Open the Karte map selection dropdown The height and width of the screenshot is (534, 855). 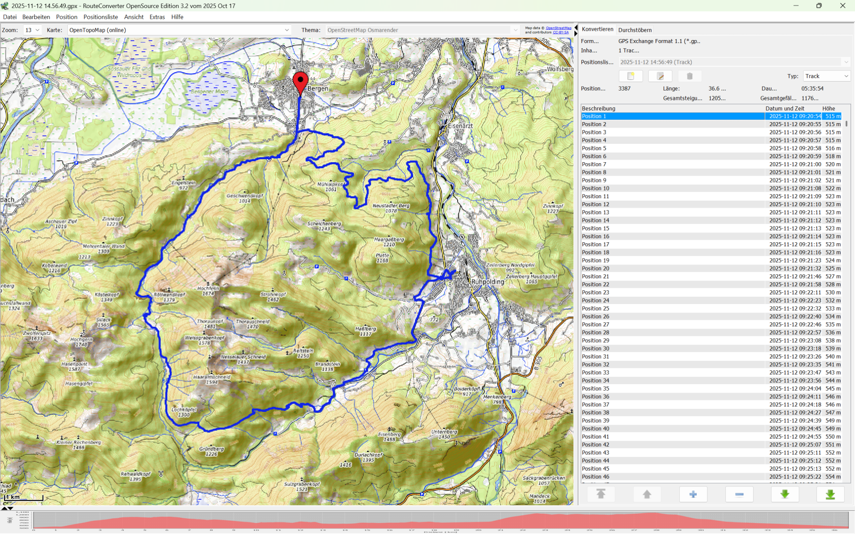pyautogui.click(x=179, y=30)
